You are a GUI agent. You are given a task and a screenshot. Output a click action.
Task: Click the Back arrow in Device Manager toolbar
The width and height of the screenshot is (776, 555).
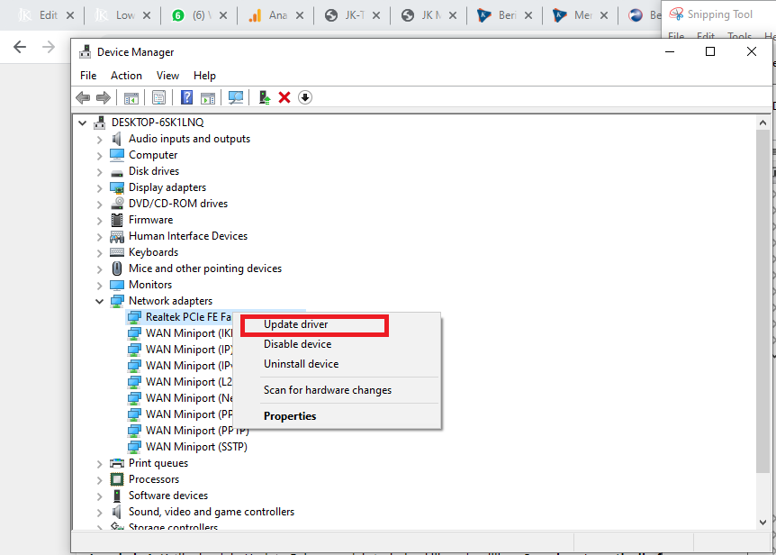click(83, 97)
